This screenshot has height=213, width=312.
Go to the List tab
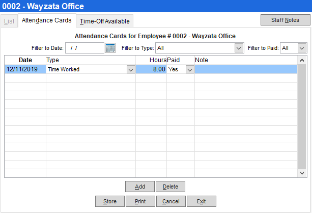pyautogui.click(x=9, y=21)
